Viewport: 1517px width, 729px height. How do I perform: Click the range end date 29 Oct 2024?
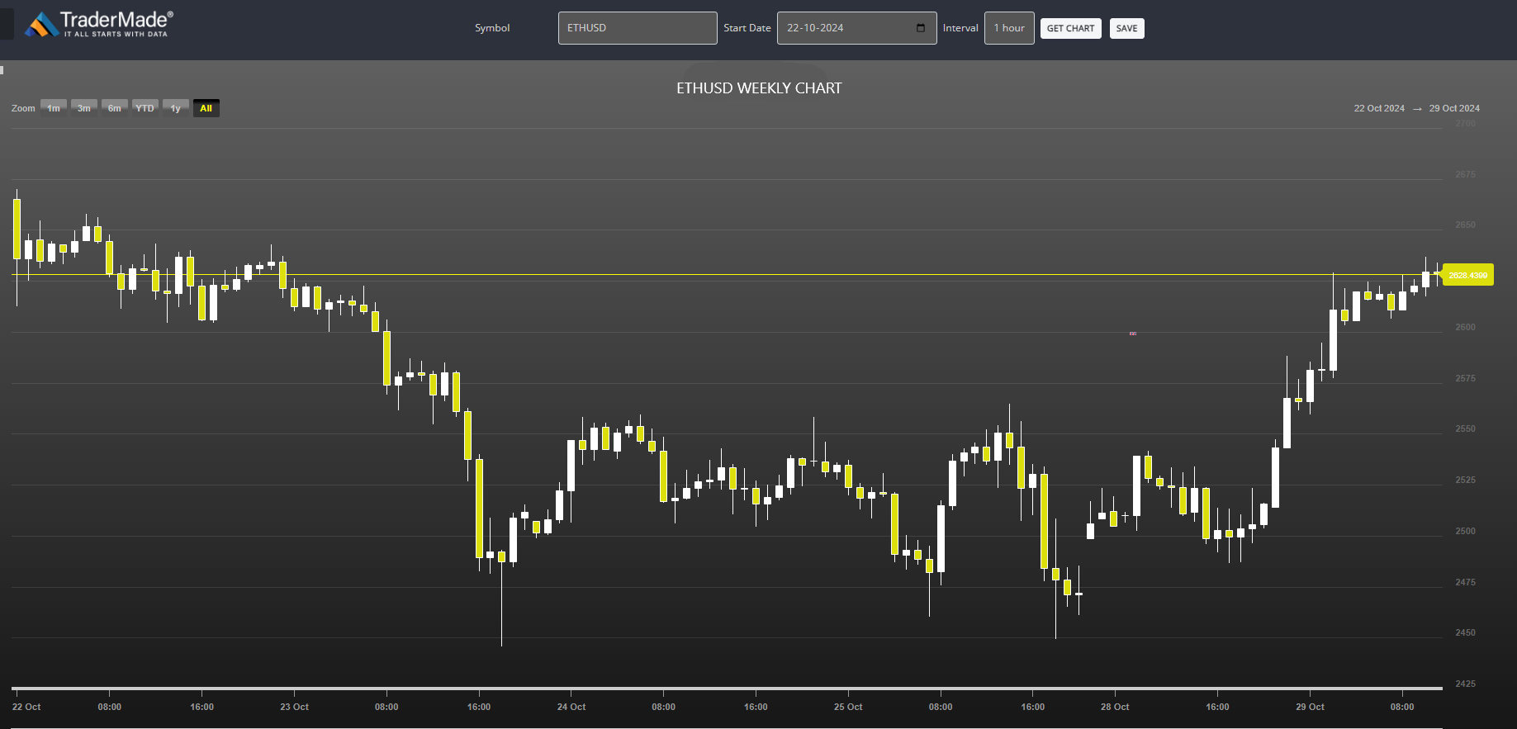point(1454,108)
